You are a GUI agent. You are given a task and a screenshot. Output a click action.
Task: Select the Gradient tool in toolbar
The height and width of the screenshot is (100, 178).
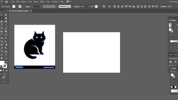(x=6, y=45)
